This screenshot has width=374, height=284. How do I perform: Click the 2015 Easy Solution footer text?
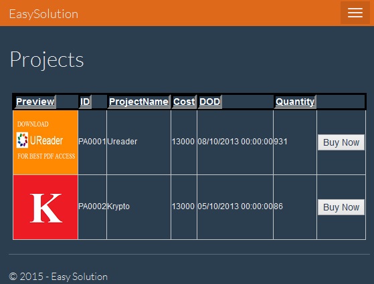[58, 277]
